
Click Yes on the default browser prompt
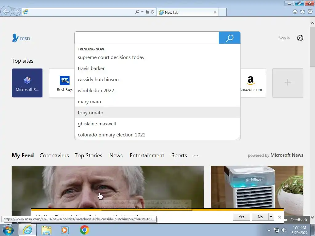point(241,217)
